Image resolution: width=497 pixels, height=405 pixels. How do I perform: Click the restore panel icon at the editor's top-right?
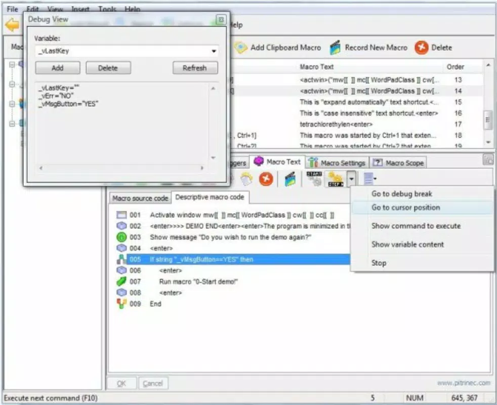(488, 159)
